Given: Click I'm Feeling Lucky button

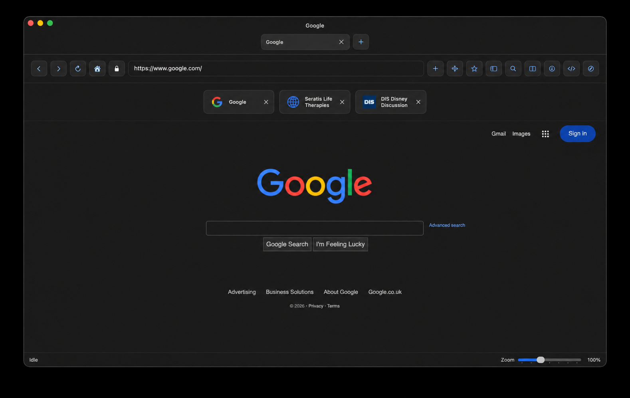Looking at the screenshot, I should pyautogui.click(x=340, y=244).
